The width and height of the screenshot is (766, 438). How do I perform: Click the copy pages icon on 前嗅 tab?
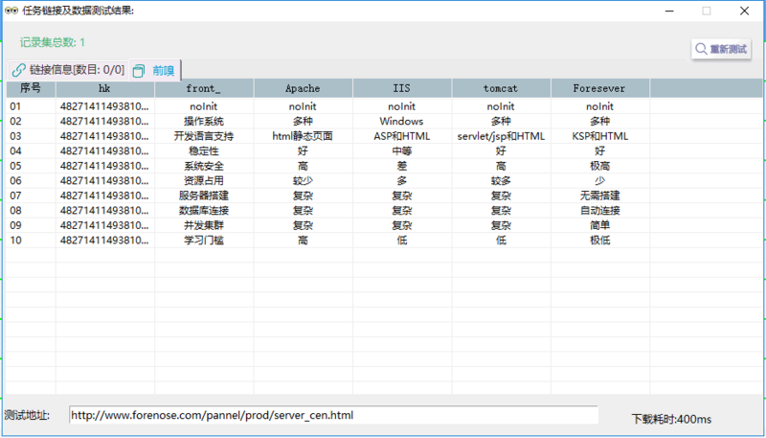pyautogui.click(x=139, y=71)
